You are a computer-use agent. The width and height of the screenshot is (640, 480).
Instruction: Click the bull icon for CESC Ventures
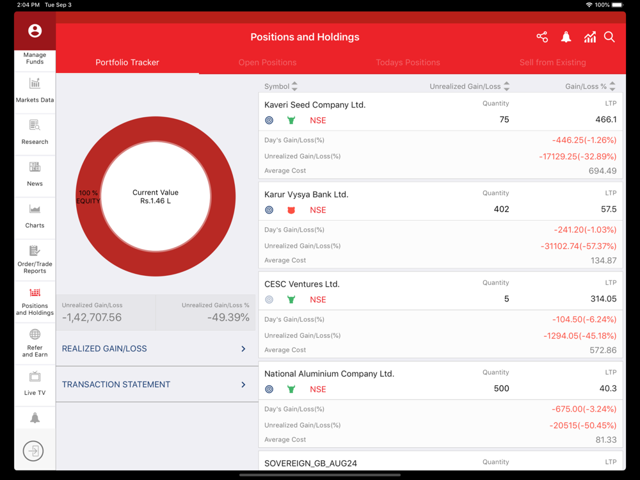pos(291,300)
